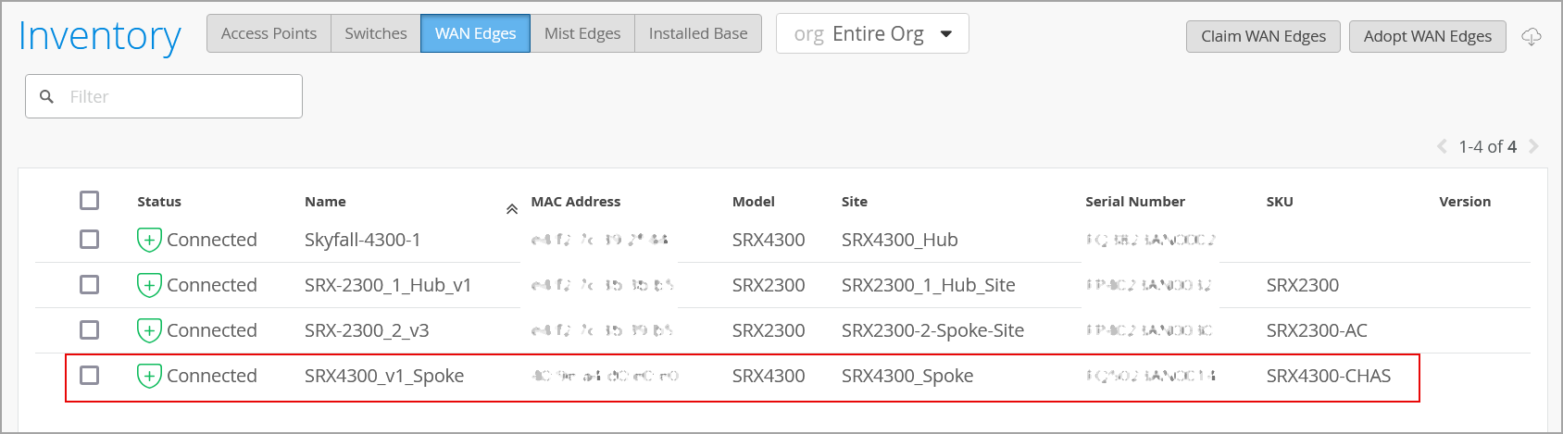Click SRX-2300_1_Hub_v1 connected status shield icon

[149, 285]
